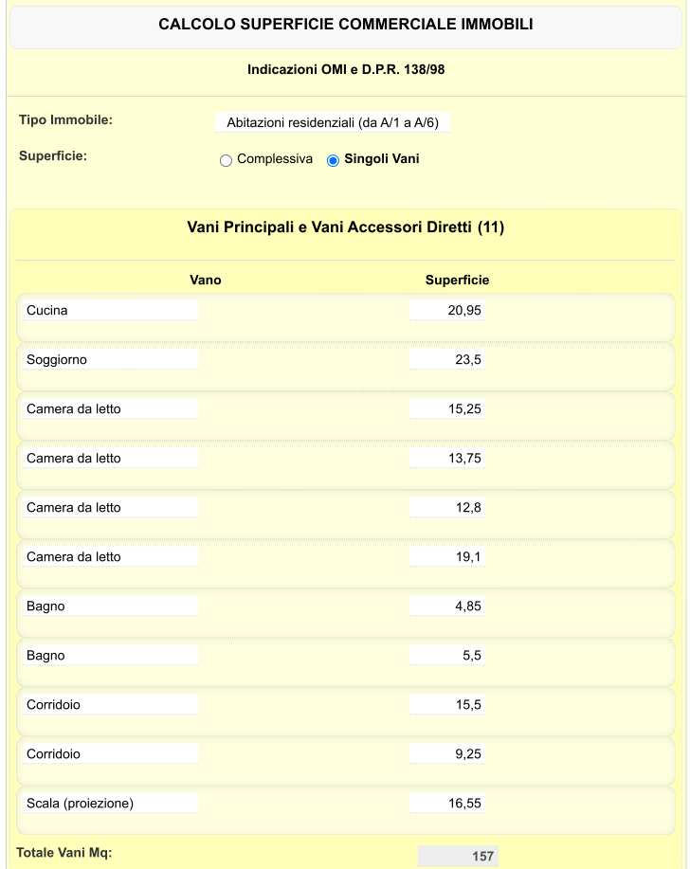The width and height of the screenshot is (690, 869).
Task: Click the bedroom surface field showing 15,25
Action: pos(446,408)
